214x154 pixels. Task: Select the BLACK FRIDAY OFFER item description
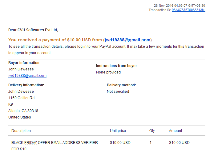click(55, 146)
